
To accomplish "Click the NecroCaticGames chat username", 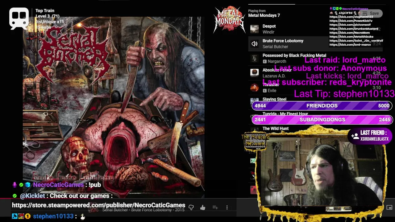I will point(58,185).
